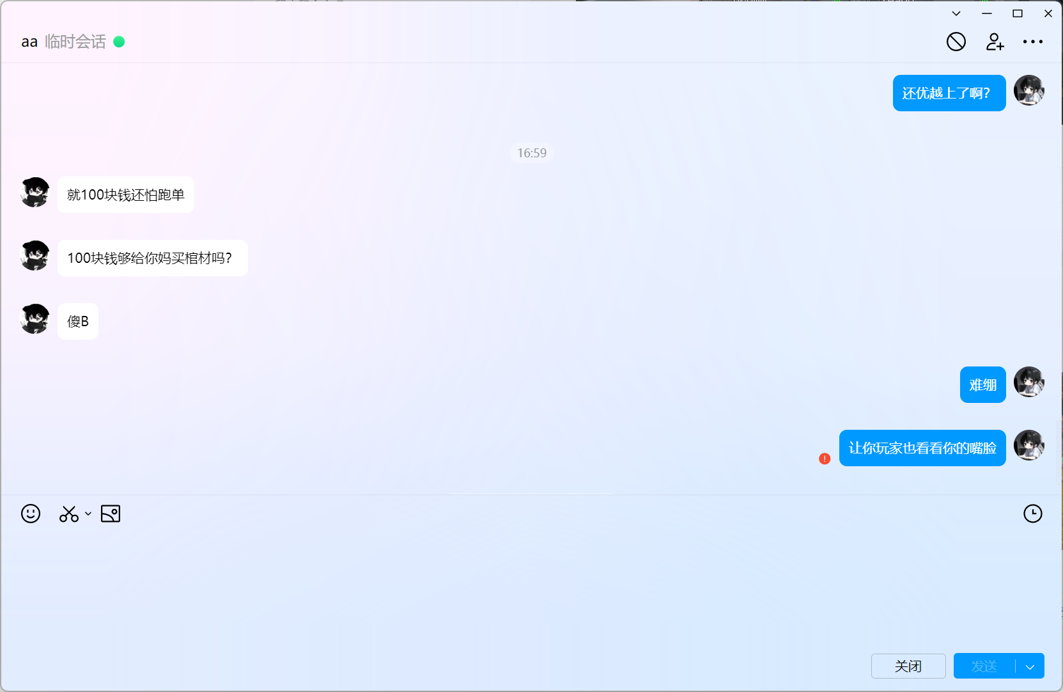Expand the screenshot options arrow

coord(88,514)
